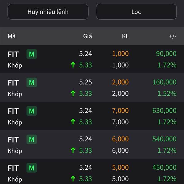Select the 1.52% change value

point(167,94)
